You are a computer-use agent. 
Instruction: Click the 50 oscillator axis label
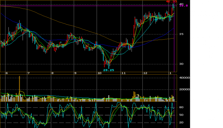pos(181,115)
